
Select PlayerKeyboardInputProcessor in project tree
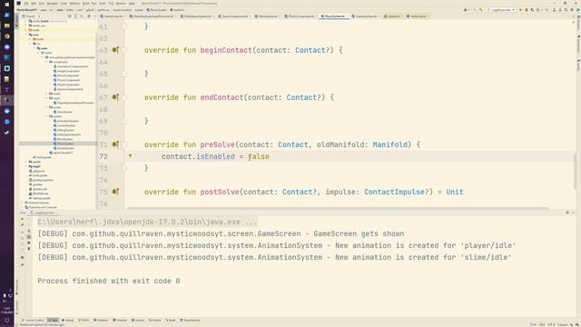[74, 103]
